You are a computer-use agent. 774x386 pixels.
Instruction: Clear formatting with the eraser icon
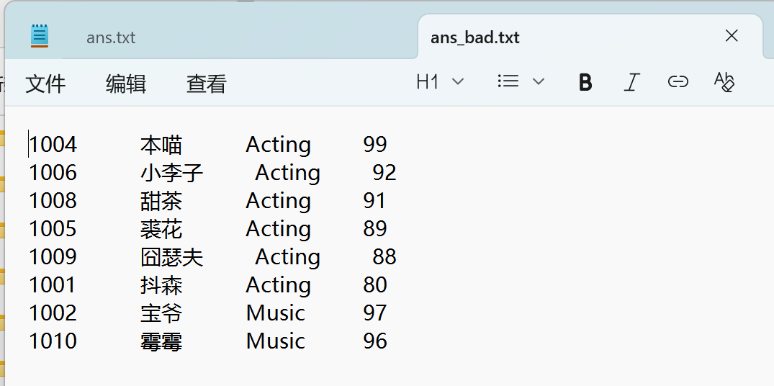pos(724,82)
